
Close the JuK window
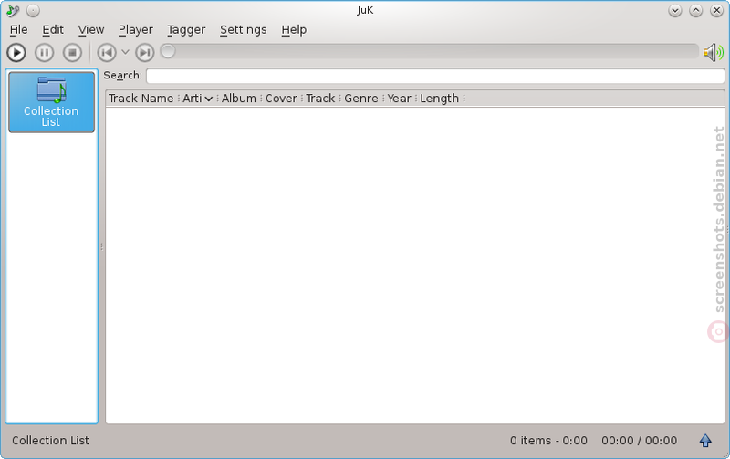coord(717,10)
